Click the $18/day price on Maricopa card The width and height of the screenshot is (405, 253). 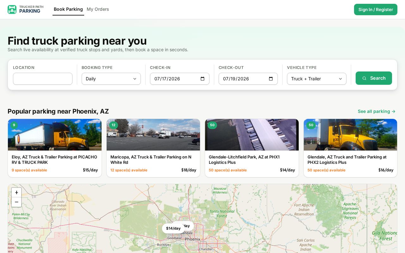pos(189,170)
